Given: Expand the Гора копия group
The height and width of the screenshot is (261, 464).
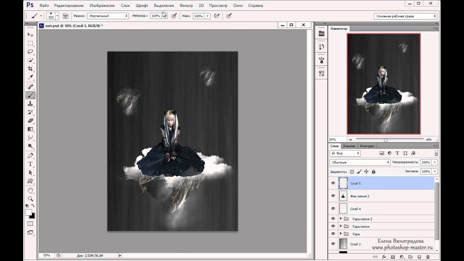Looking at the screenshot, I should point(341,226).
